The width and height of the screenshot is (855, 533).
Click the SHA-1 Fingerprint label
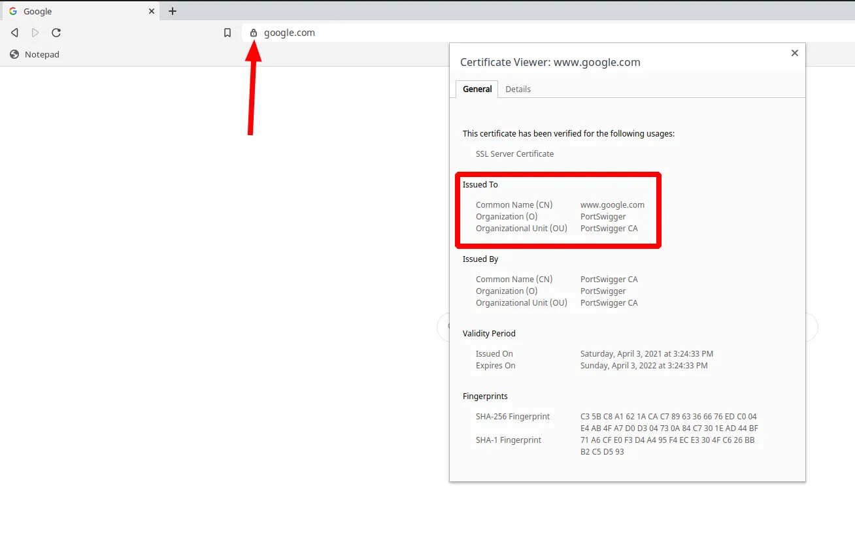[509, 440]
